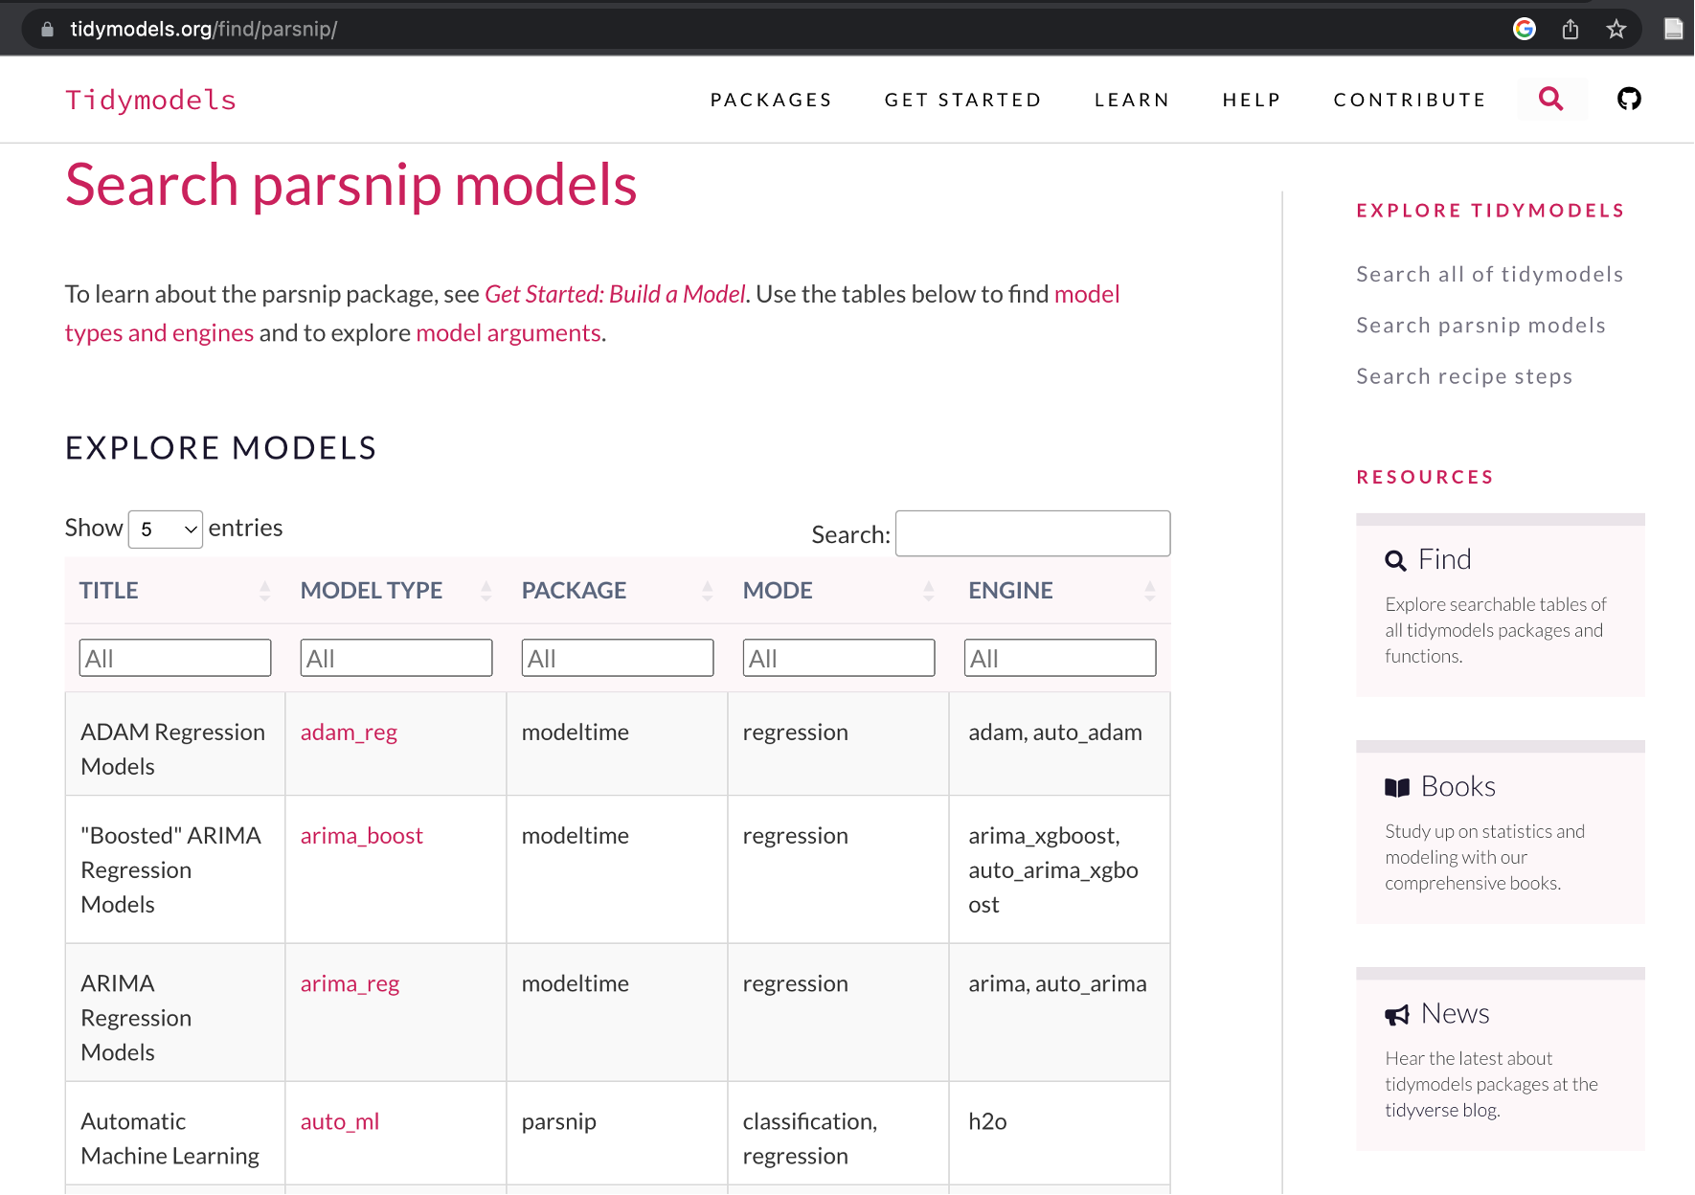Open the Books resource card title
The width and height of the screenshot is (1695, 1195).
pos(1458,786)
